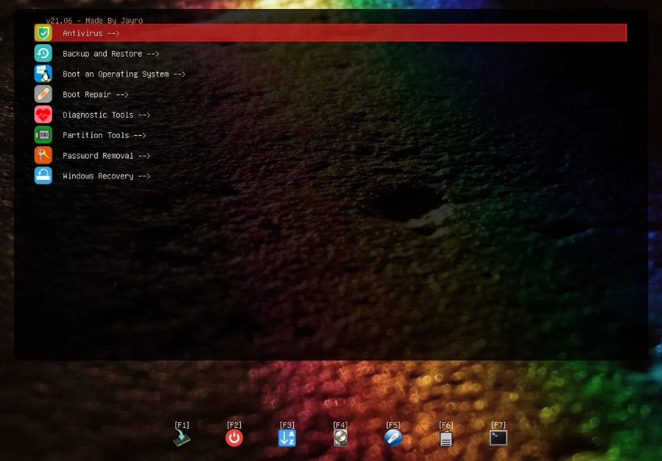The width and height of the screenshot is (662, 461).
Task: Click the '[F1]' hotkey label
Action: pos(182,425)
